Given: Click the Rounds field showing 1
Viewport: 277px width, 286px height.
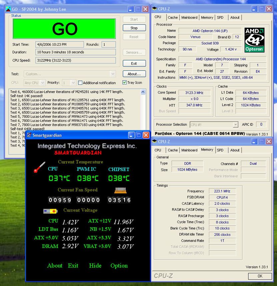Looking at the screenshot, I should (108, 44).
